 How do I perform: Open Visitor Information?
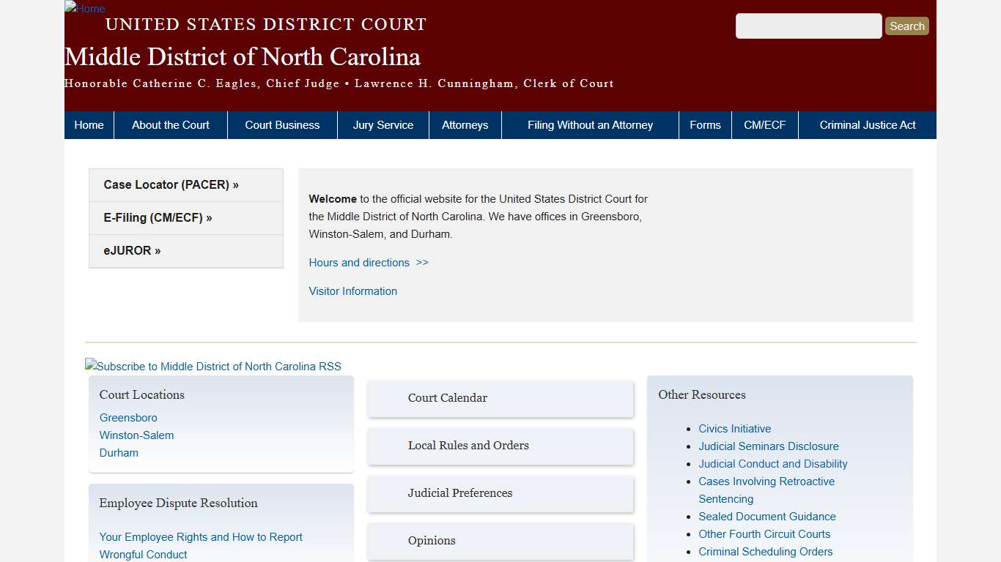tap(352, 291)
